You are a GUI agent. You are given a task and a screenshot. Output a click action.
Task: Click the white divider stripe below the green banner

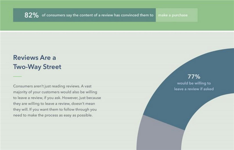click(x=117, y=31)
